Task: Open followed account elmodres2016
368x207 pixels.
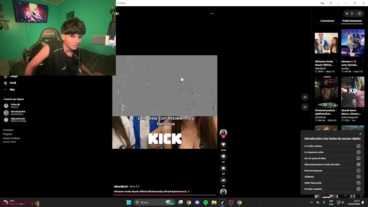Action: click(x=14, y=113)
